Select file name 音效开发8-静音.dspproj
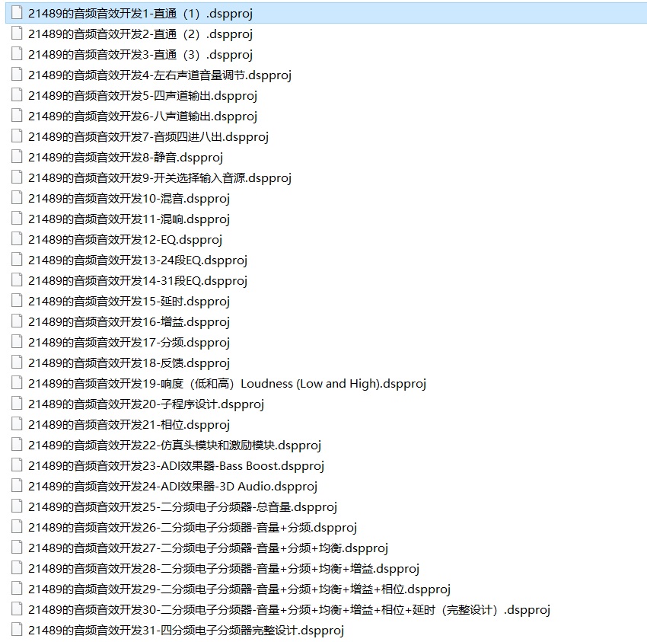This screenshot has height=642, width=647. (x=126, y=158)
